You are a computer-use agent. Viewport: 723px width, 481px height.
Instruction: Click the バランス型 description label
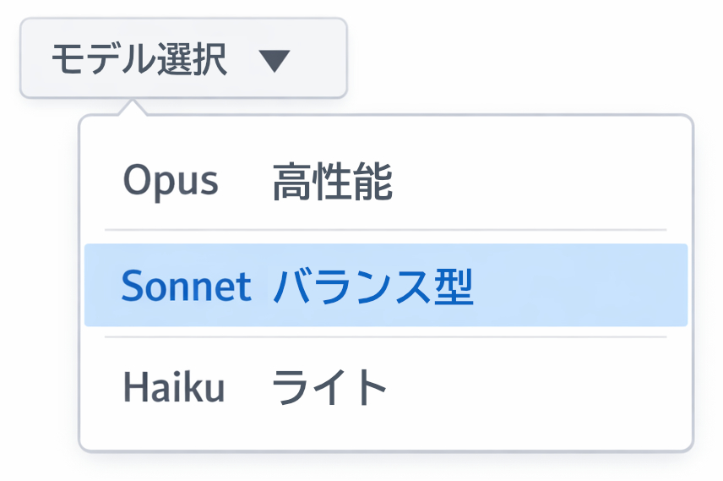coord(372,287)
